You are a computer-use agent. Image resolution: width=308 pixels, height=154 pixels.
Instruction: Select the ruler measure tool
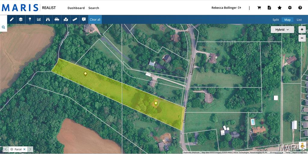[75, 20]
